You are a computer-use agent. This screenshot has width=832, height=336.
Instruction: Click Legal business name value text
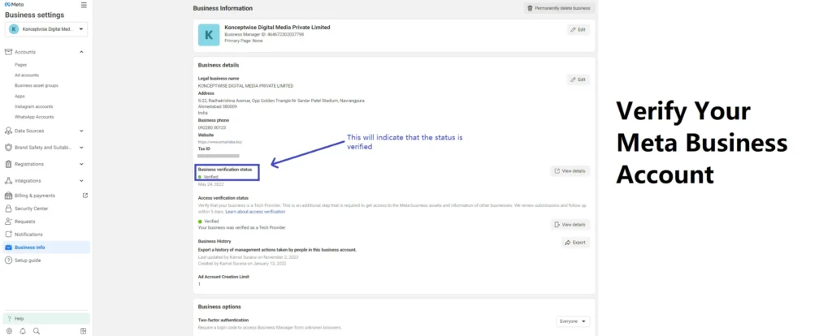tap(245, 86)
